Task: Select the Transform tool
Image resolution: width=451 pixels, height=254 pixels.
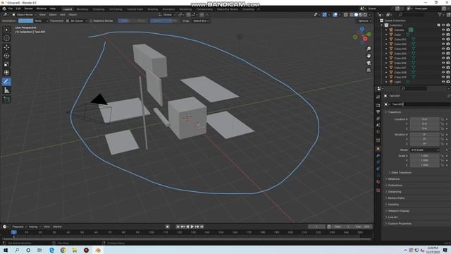Action: tap(6, 72)
